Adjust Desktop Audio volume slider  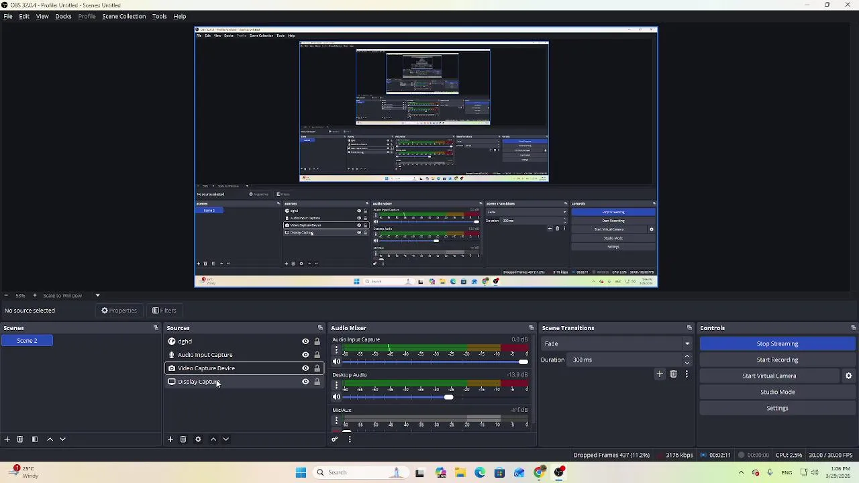(448, 397)
